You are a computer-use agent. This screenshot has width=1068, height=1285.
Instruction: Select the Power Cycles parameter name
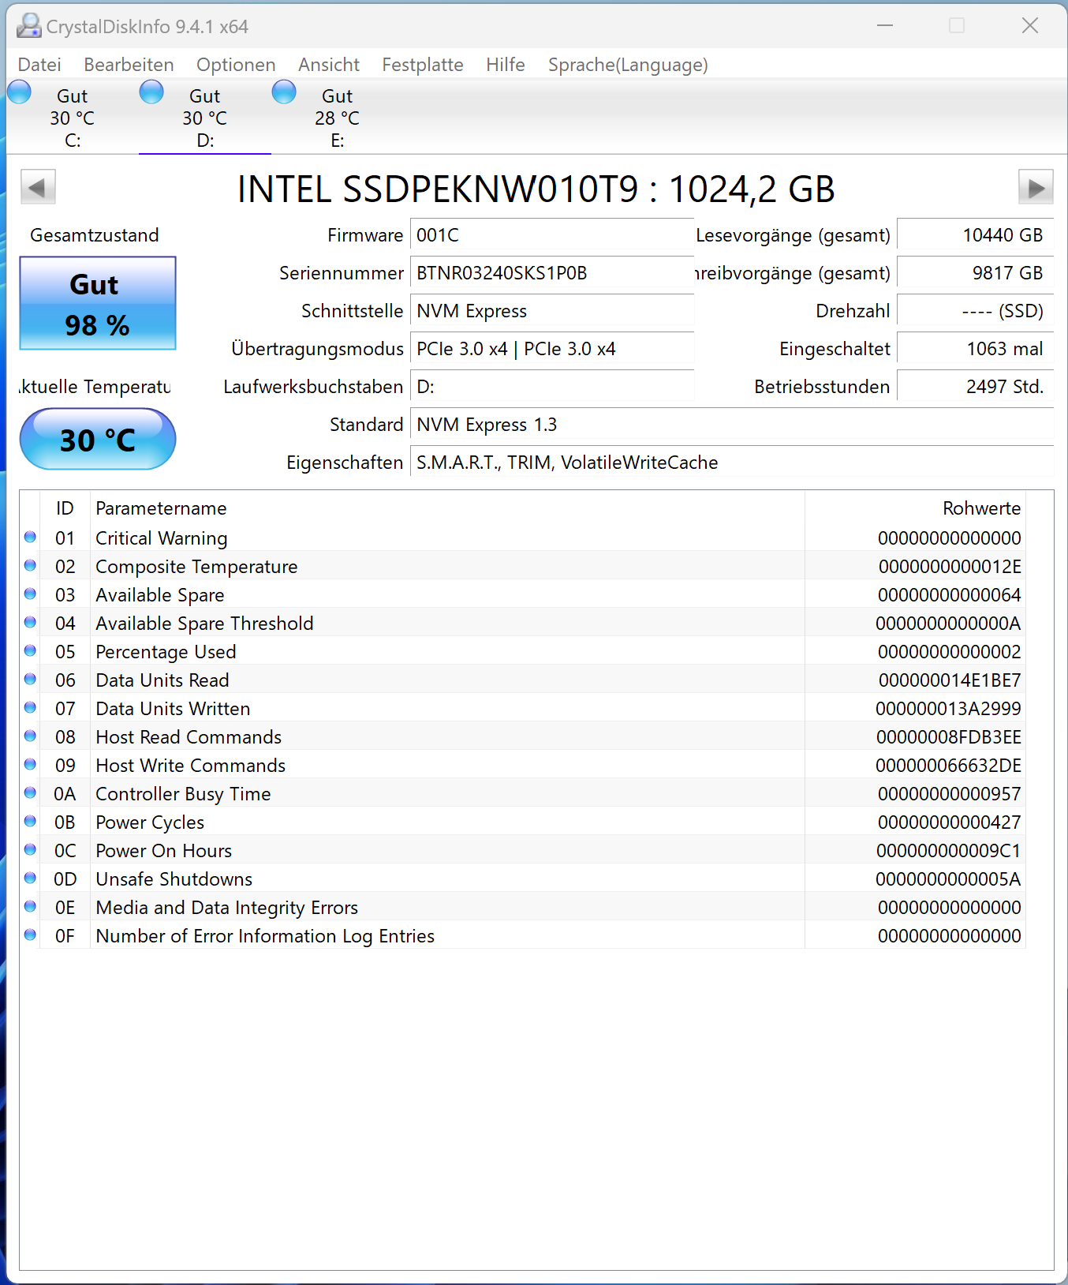[150, 822]
